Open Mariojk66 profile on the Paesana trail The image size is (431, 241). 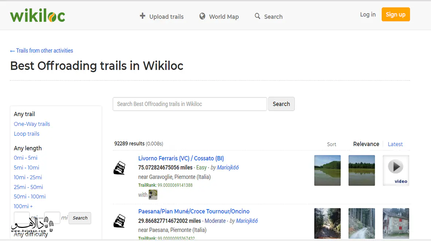click(x=247, y=221)
